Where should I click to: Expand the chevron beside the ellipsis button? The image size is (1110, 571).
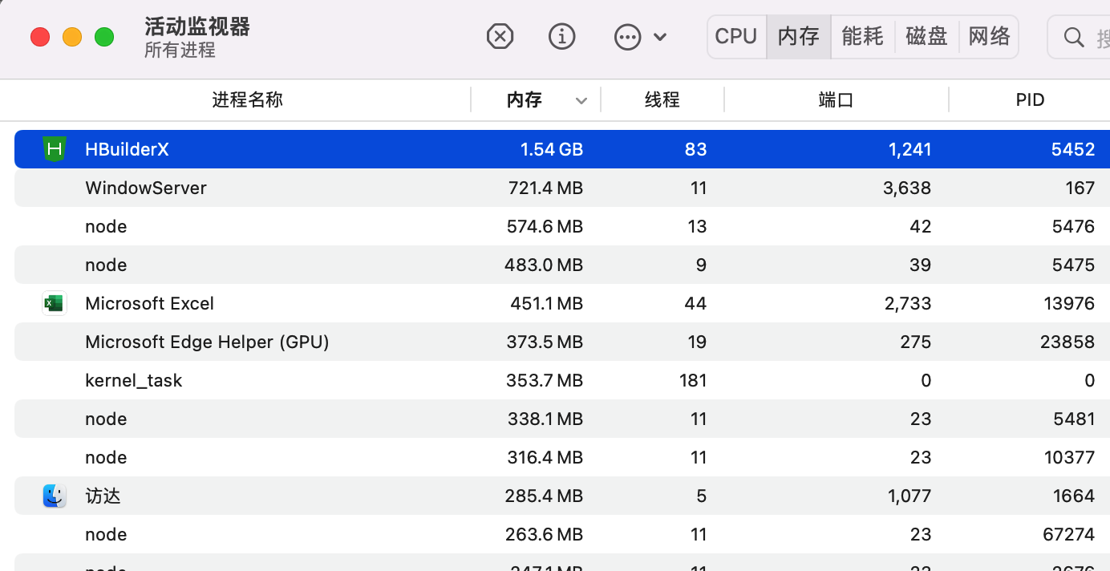tap(660, 36)
